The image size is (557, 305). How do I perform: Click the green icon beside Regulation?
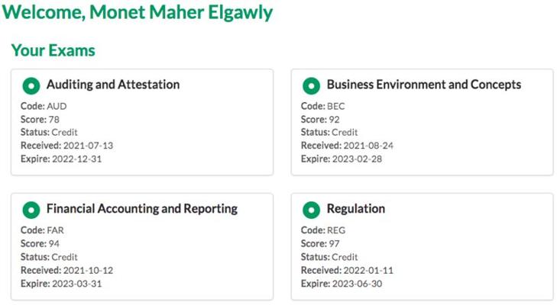(x=311, y=210)
